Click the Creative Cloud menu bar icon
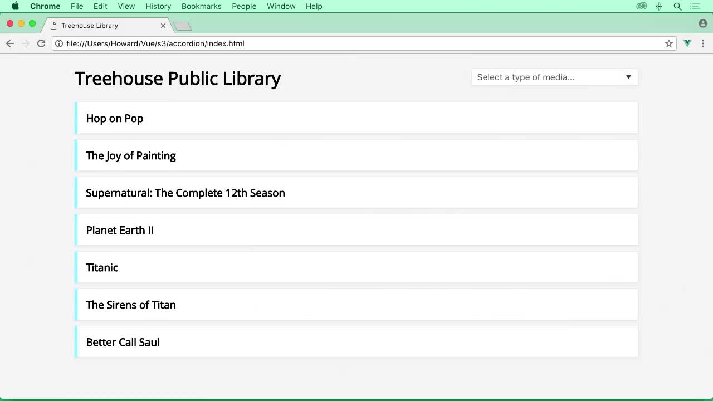Screen dimensions: 713x401 pos(642,6)
